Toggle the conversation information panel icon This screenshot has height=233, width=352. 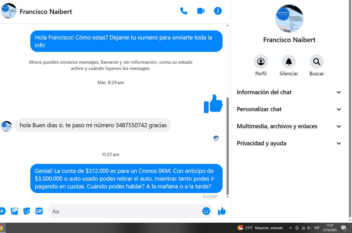218,11
